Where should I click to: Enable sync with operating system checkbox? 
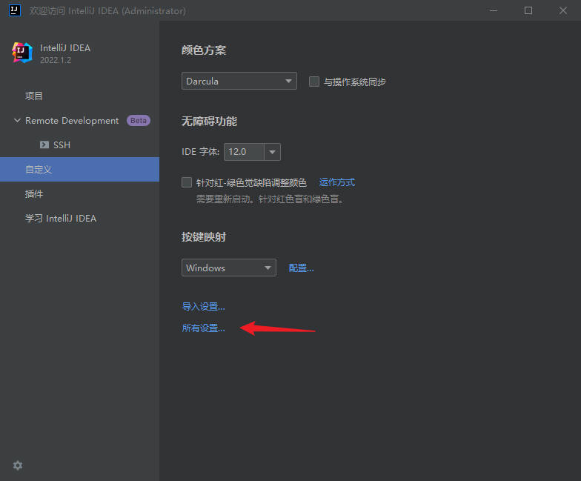(x=314, y=82)
